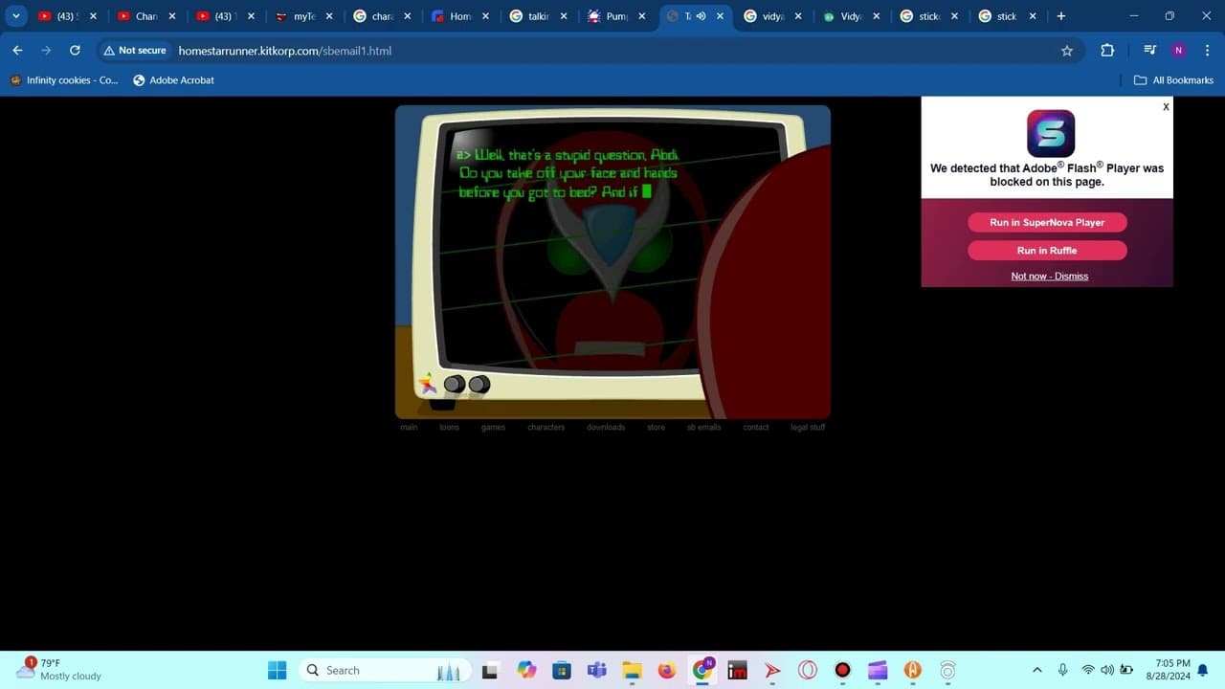This screenshot has width=1225, height=689.
Task: Click the left knob on the monitor
Action: point(455,384)
